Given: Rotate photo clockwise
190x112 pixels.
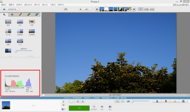Looking at the screenshot, I should click(x=83, y=101).
